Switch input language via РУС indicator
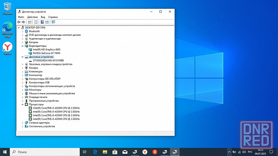278x156 pixels. pos(250,152)
